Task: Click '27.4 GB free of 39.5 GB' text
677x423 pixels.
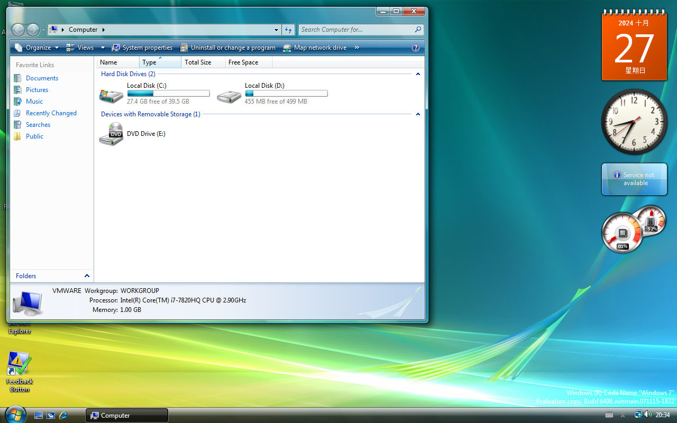Action: (158, 102)
